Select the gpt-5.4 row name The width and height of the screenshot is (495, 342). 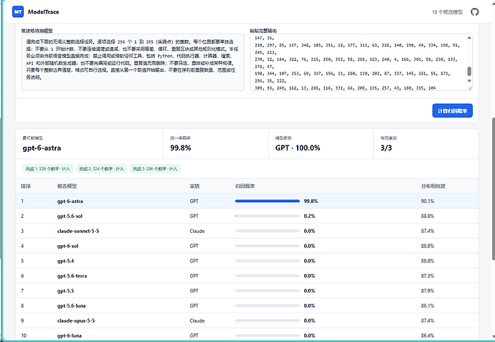coord(65,261)
